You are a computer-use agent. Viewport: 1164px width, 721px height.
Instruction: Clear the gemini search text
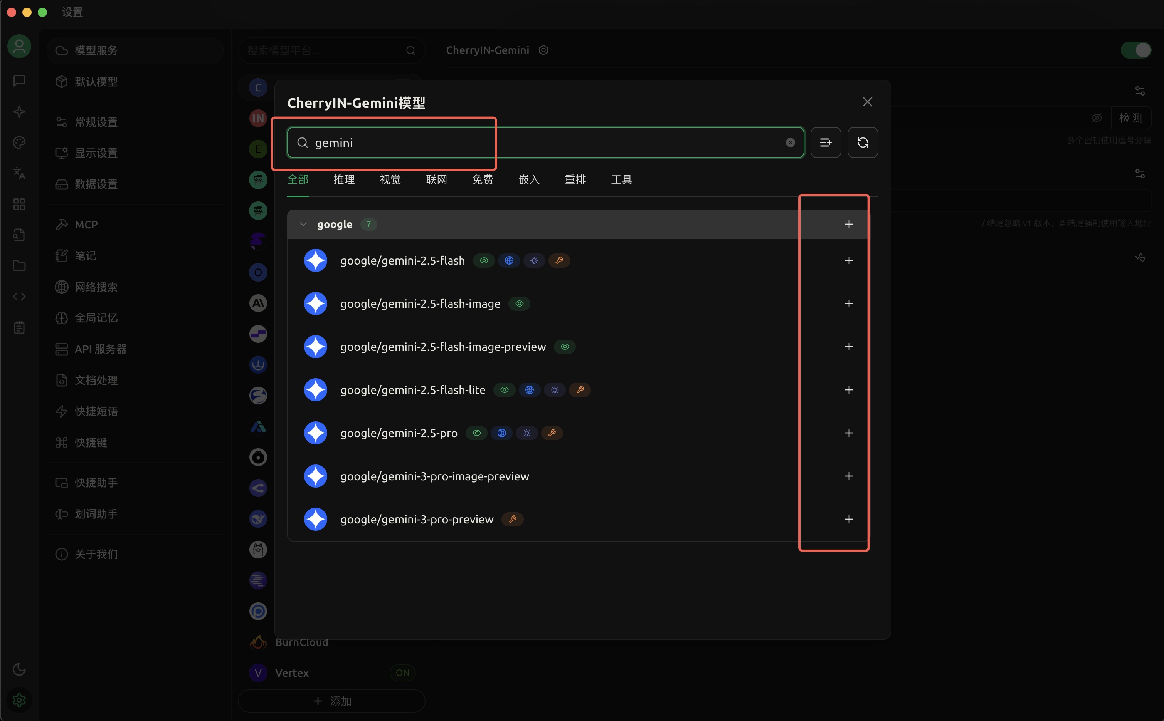[790, 143]
